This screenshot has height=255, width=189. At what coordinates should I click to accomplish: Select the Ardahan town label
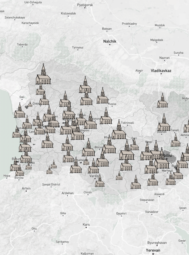click(68, 193)
